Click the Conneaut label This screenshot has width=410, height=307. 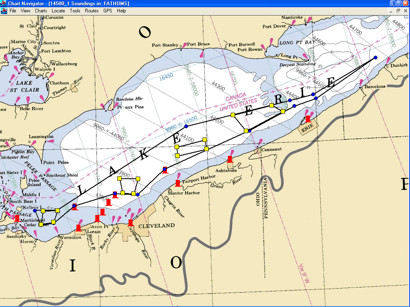[x=271, y=150]
